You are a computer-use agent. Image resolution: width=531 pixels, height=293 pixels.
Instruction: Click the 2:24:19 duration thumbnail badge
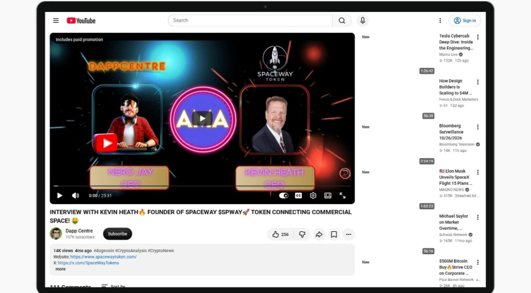coord(426,161)
